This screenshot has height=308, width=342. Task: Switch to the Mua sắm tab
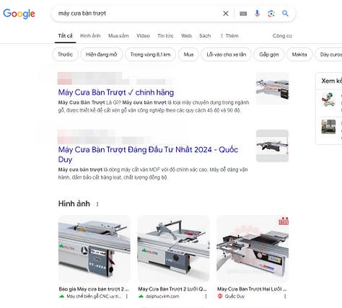118,36
